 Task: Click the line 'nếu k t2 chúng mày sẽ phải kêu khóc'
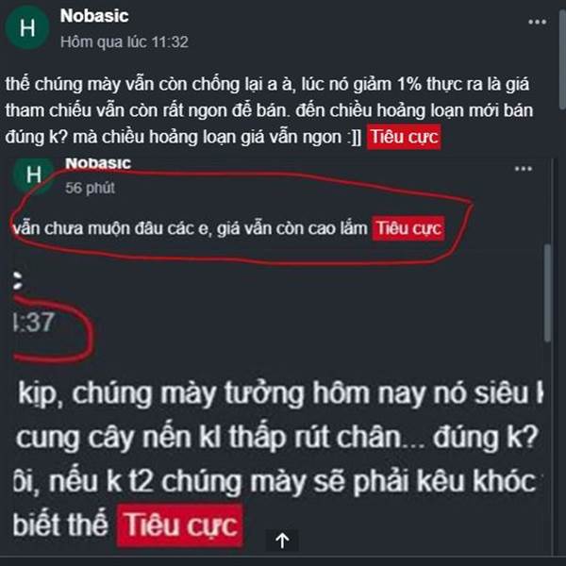pyautogui.click(x=292, y=481)
